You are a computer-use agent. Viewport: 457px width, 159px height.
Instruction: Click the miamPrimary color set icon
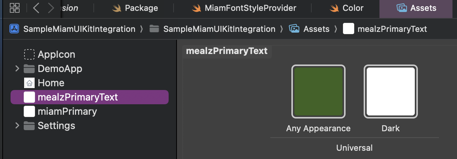point(29,111)
